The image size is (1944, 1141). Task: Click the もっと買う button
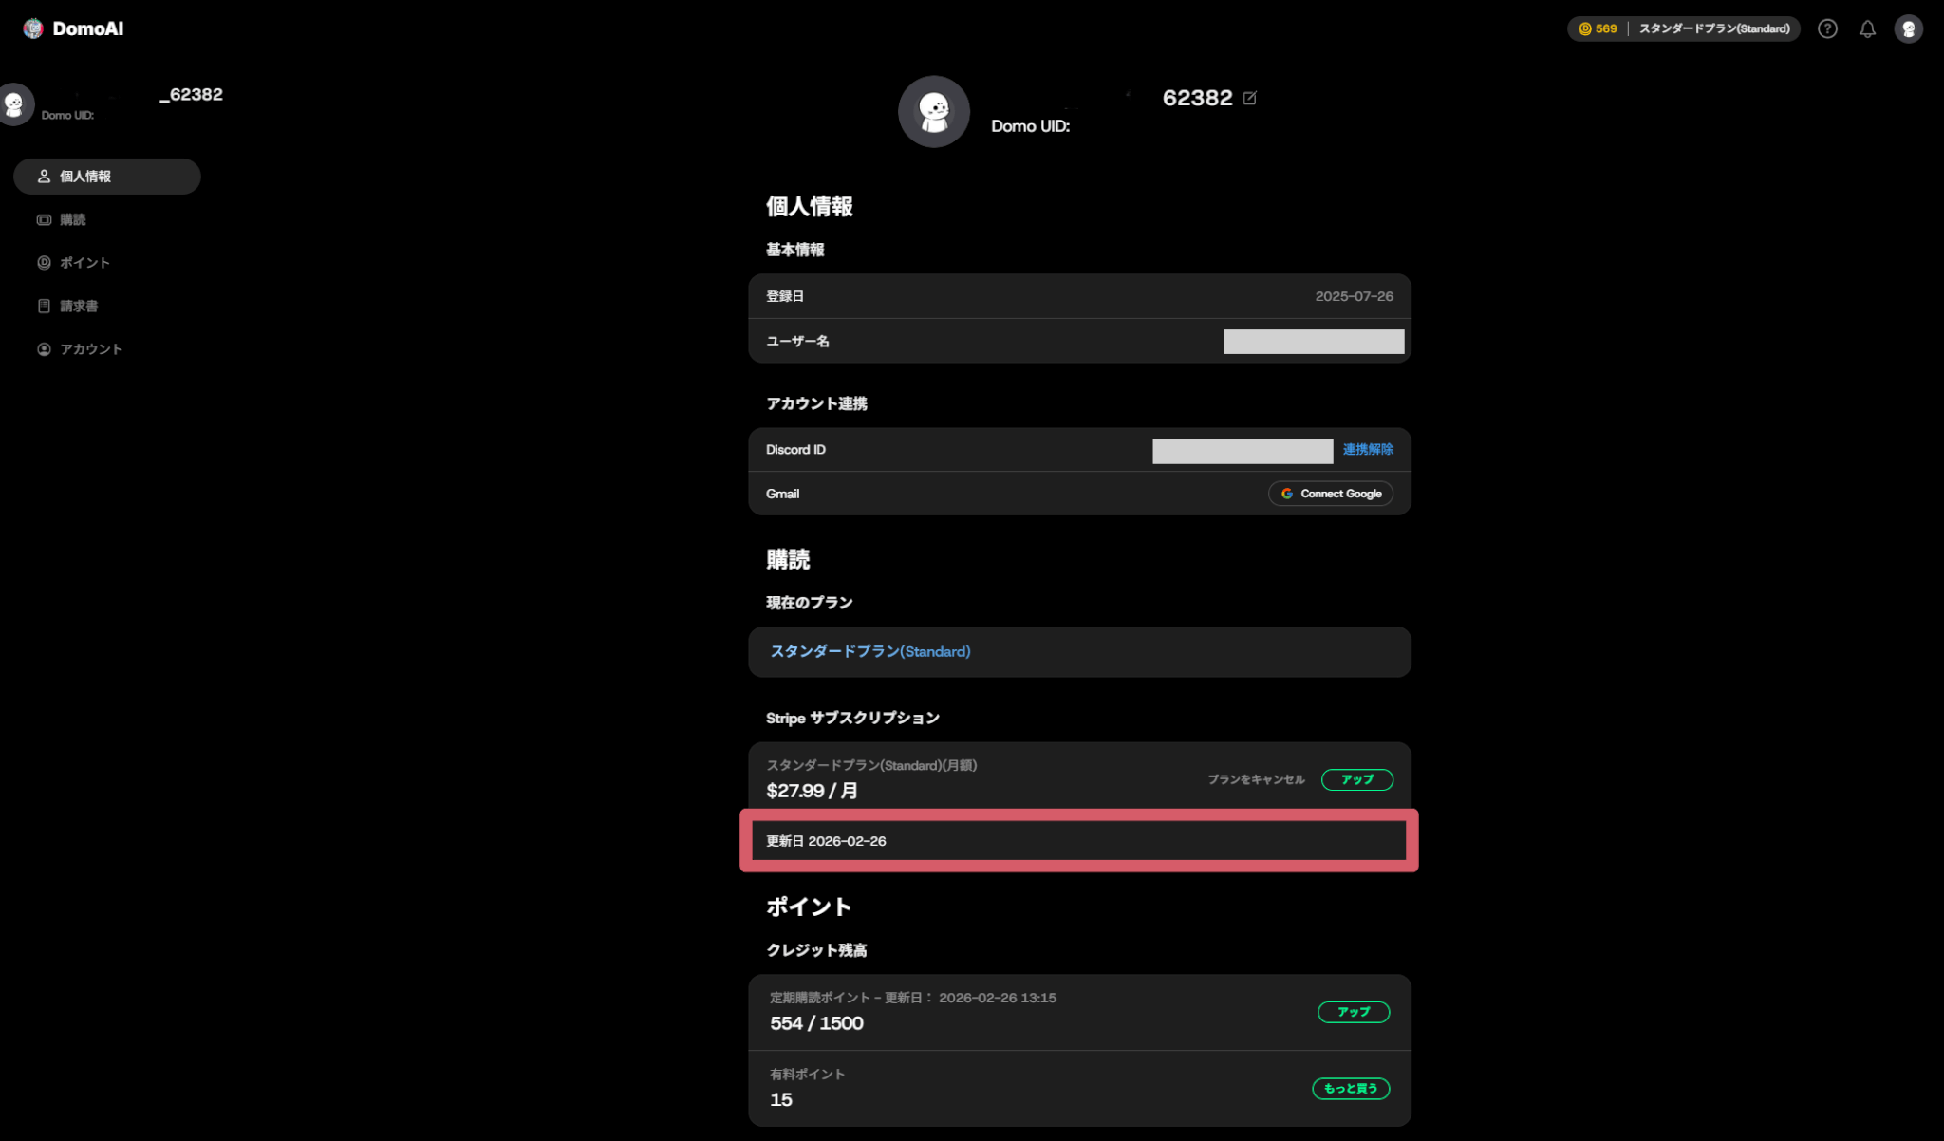point(1351,1088)
